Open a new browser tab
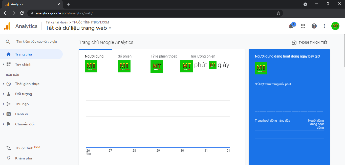 point(68,4)
